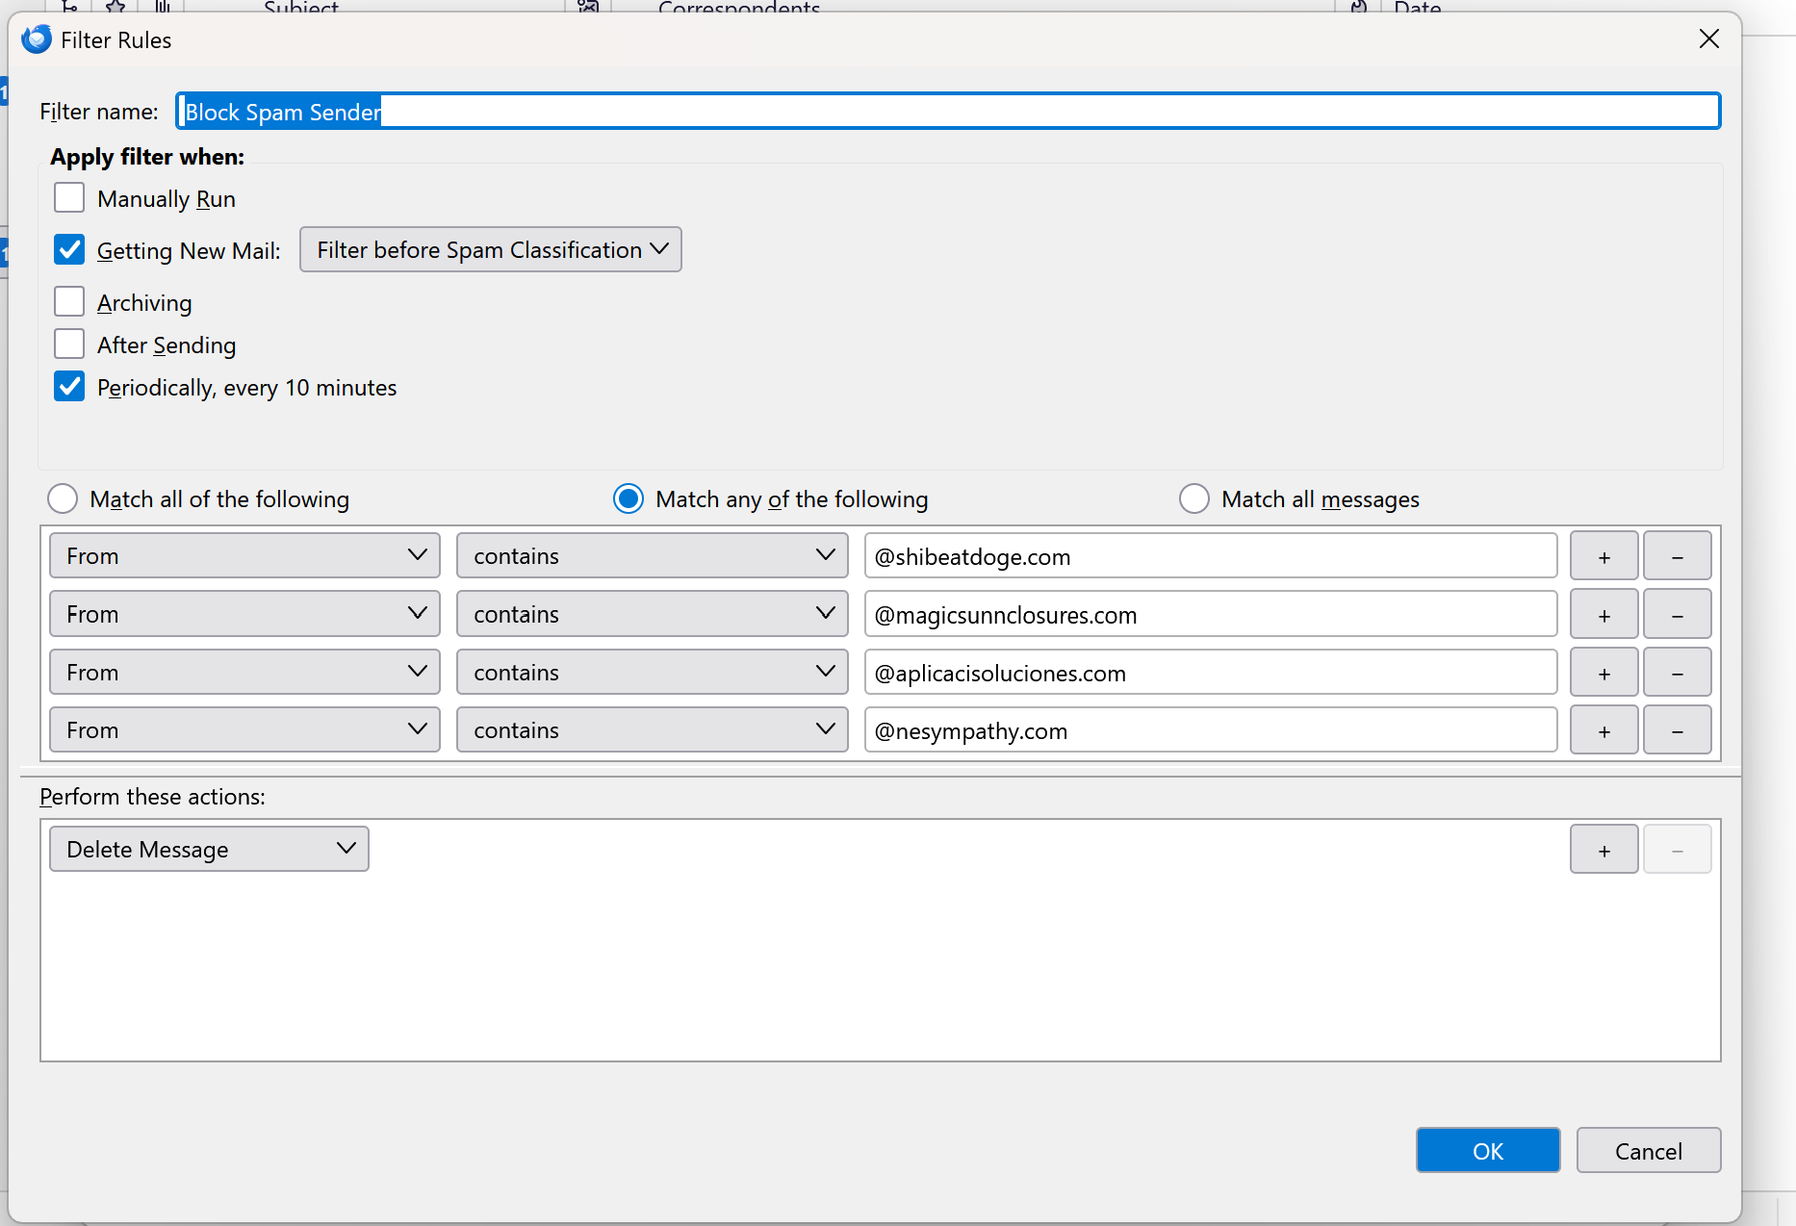This screenshot has width=1796, height=1226.
Task: Open the contains dropdown for @shibeatdoge.com
Action: click(652, 556)
